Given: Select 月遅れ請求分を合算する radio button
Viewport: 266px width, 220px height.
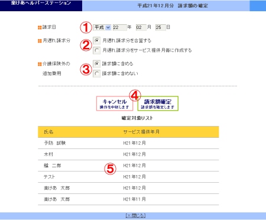Looking at the screenshot, I should [x=96, y=41].
